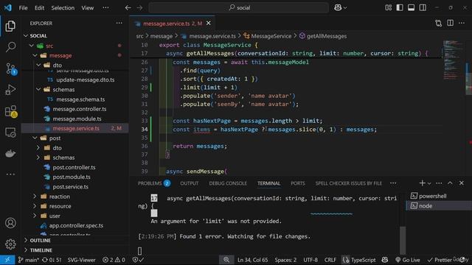
Task: Collapse the src folder
Action: (32, 46)
